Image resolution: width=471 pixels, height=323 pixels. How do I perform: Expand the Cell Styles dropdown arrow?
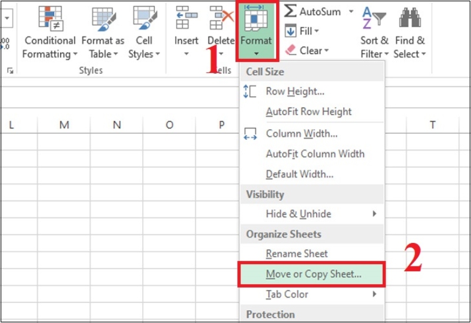click(157, 54)
